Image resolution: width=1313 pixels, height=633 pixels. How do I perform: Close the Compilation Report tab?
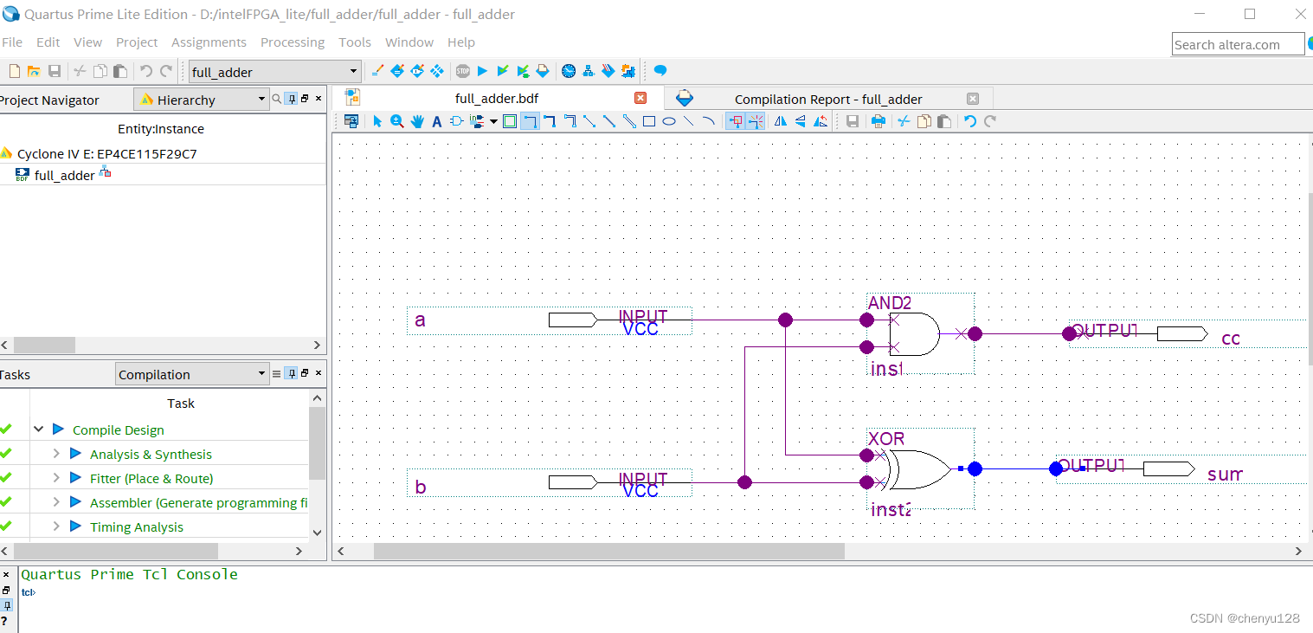point(973,99)
